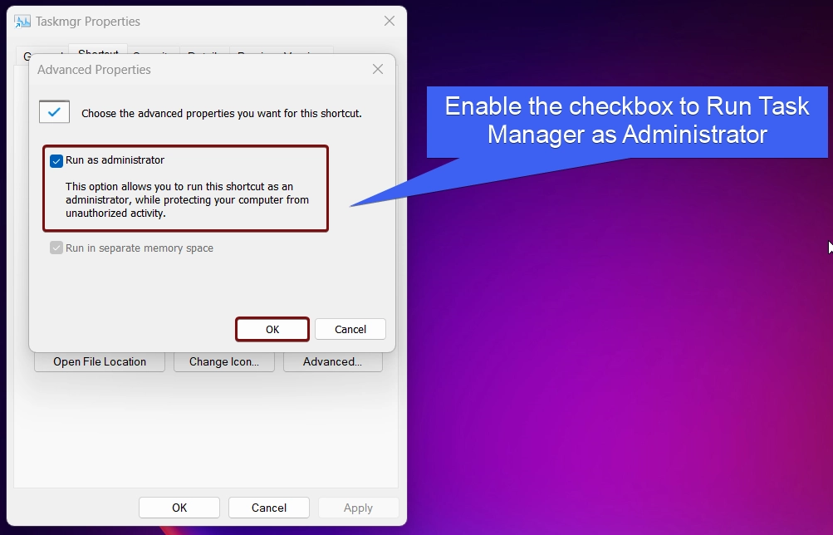Screen dimensions: 833x535
Task: Close the Advanced Properties dialog with its X
Action: [378, 70]
